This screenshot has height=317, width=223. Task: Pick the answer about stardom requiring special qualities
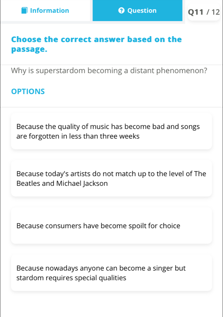click(x=111, y=273)
